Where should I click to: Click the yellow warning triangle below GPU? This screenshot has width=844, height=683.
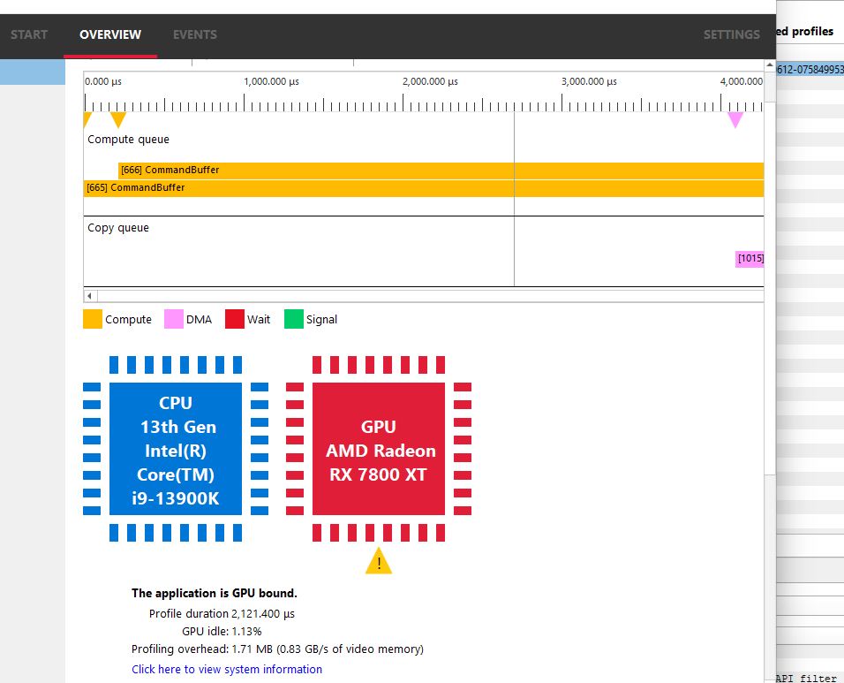[379, 562]
